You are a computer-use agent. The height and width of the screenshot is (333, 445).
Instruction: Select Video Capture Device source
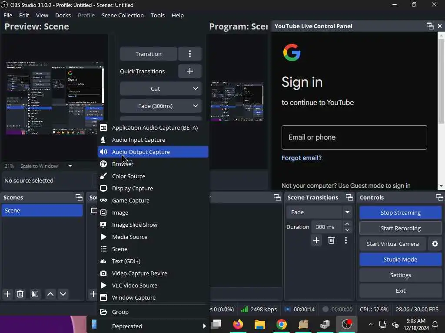153,273
